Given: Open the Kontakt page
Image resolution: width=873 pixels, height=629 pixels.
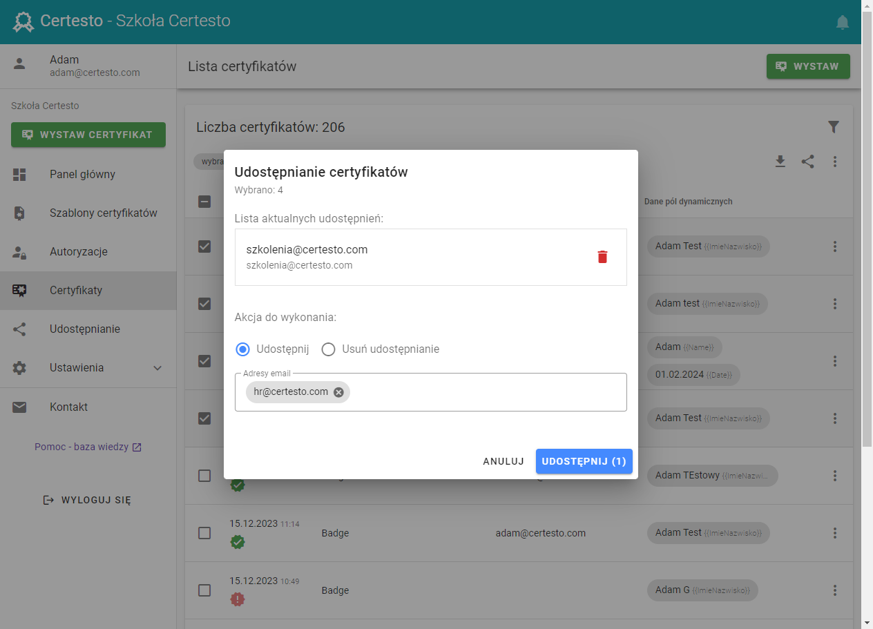Looking at the screenshot, I should click(88, 407).
